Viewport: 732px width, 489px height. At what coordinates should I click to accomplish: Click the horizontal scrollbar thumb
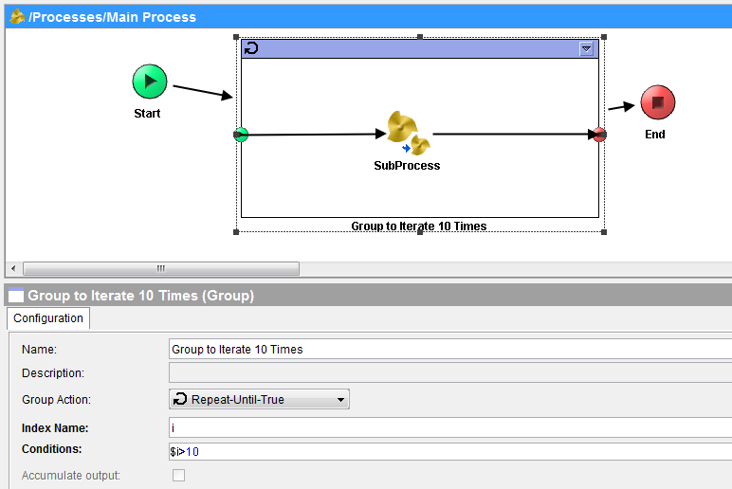tap(161, 268)
